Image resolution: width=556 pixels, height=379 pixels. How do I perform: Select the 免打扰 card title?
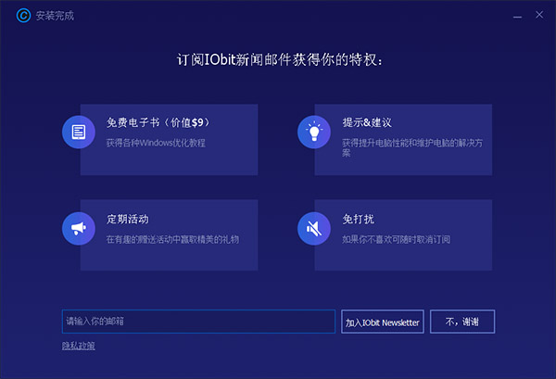357,220
